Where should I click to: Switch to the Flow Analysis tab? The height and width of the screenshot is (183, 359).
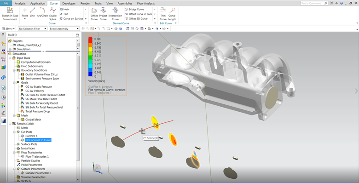click(146, 3)
